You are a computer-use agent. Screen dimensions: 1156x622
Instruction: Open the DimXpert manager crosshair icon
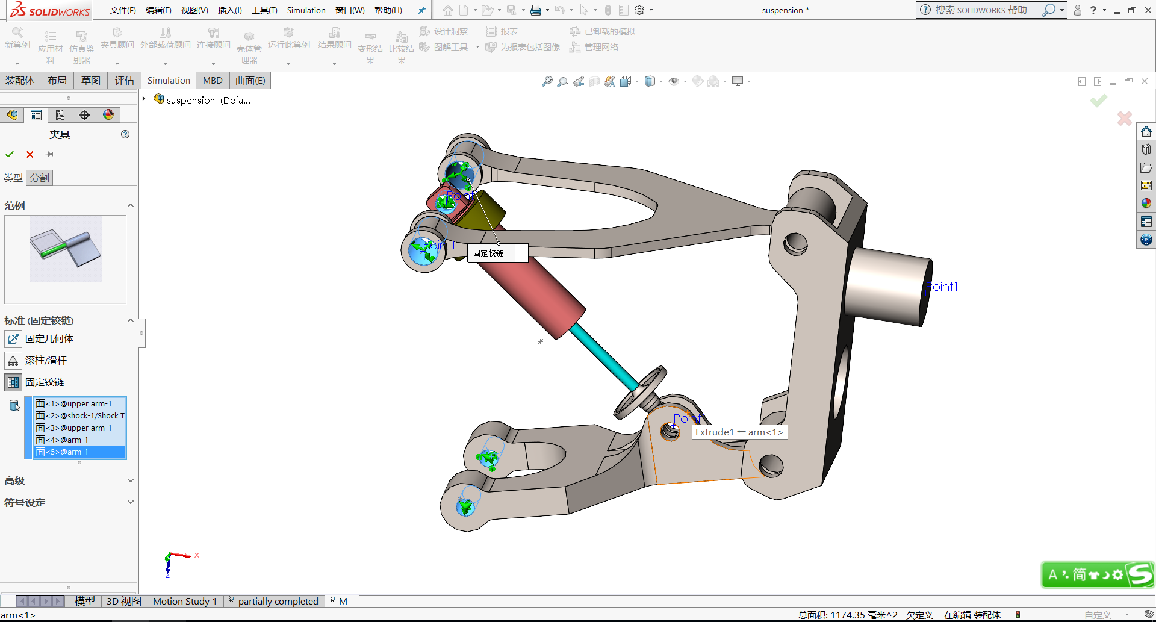[x=84, y=115]
